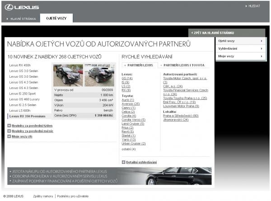Select Lexus IS 2.5 Sedan listing
The image size is (271, 201).
point(23,105)
